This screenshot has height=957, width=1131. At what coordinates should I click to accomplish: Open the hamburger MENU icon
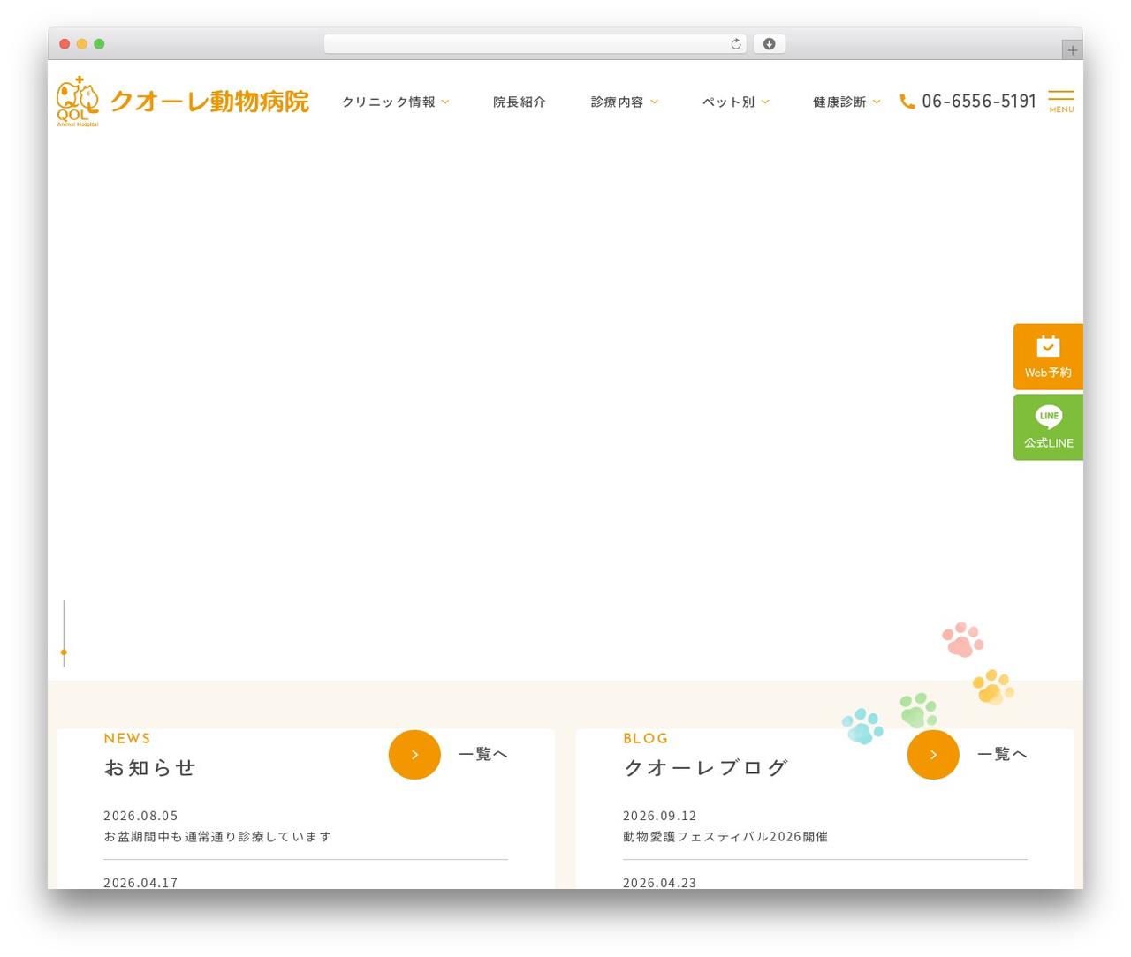[1061, 101]
